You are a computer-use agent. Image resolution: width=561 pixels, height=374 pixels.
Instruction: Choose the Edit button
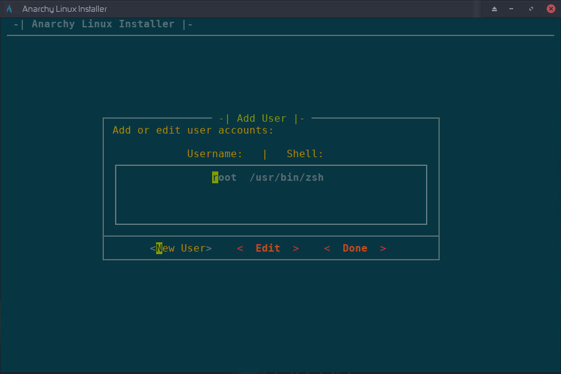(x=268, y=248)
